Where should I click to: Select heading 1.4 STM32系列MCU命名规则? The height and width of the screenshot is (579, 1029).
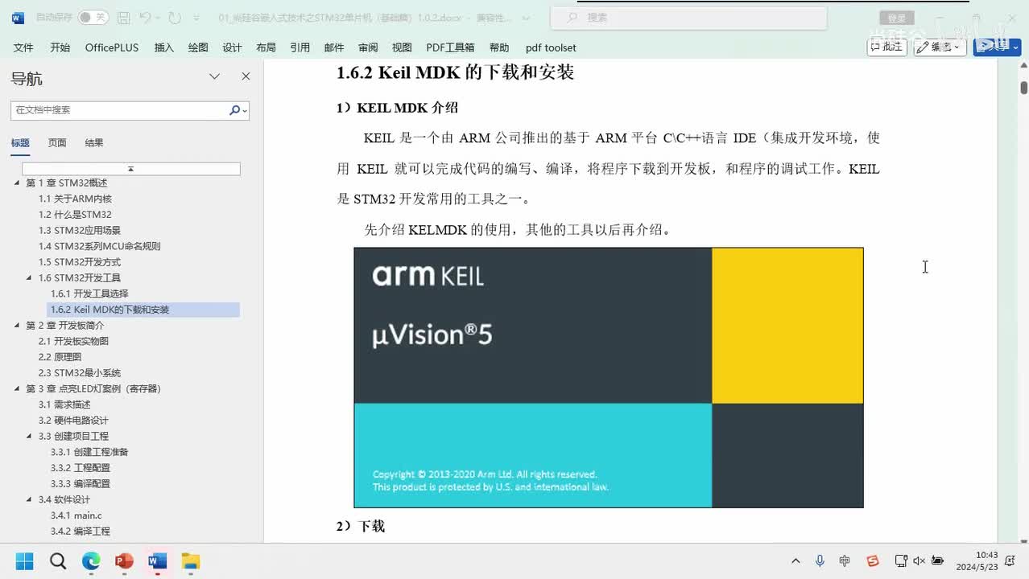(x=99, y=246)
